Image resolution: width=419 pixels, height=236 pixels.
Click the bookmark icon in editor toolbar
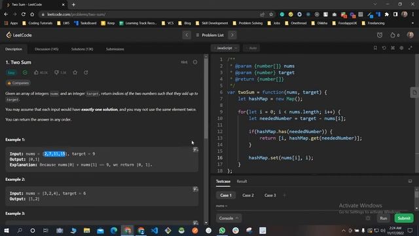click(375, 48)
